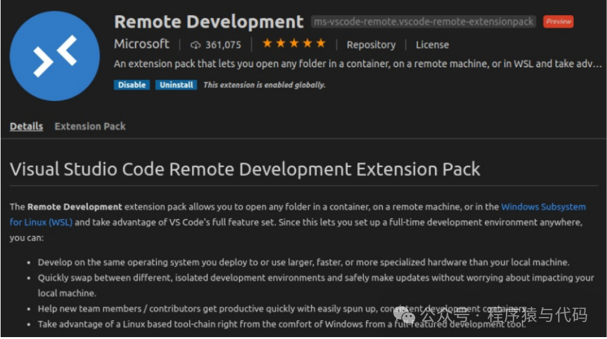Click the Microsoft publisher name
Image resolution: width=607 pixels, height=339 pixels.
coord(142,44)
